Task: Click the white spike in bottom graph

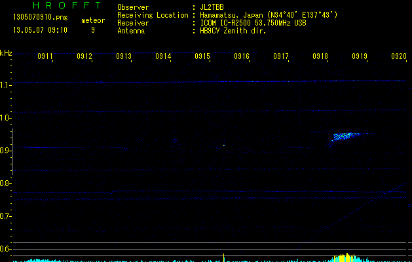Action: [x=224, y=256]
